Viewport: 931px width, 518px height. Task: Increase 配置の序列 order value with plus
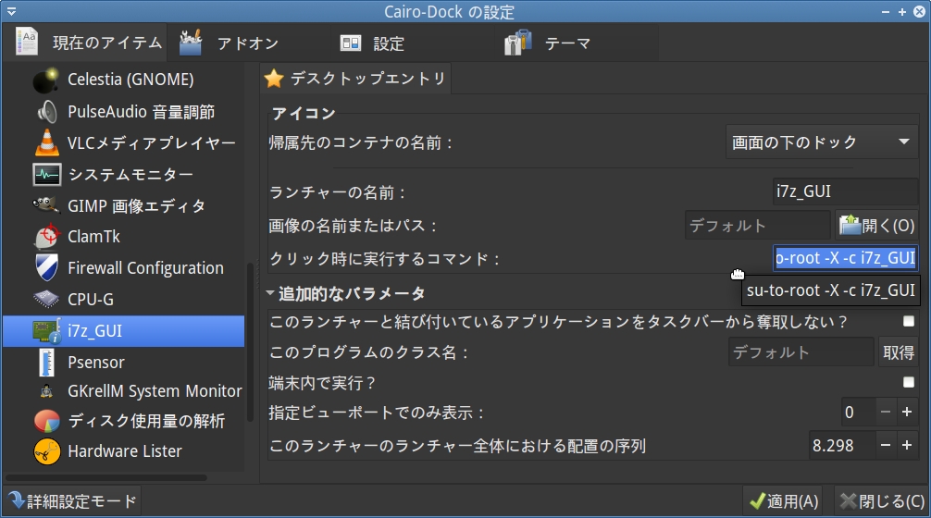click(907, 445)
